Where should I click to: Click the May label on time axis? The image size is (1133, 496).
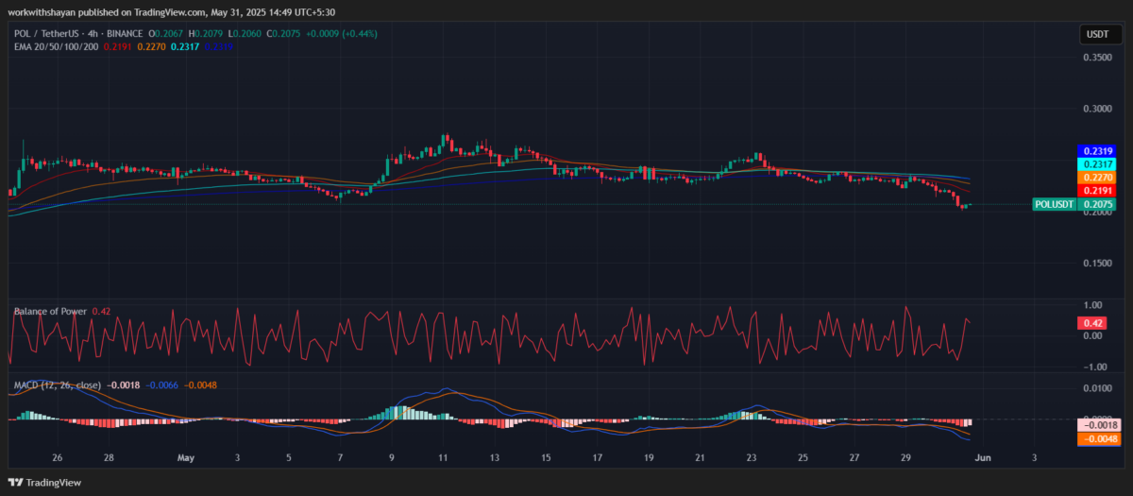point(185,457)
